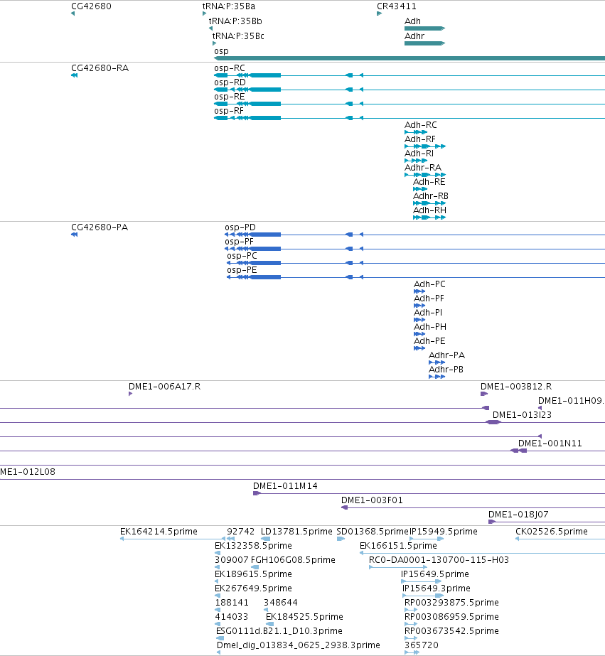The width and height of the screenshot is (605, 656).
Task: Select the DME1-013I23 clone label
Action: pyautogui.click(x=522, y=416)
